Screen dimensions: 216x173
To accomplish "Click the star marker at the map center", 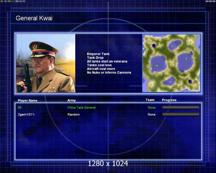I will pos(172,63).
